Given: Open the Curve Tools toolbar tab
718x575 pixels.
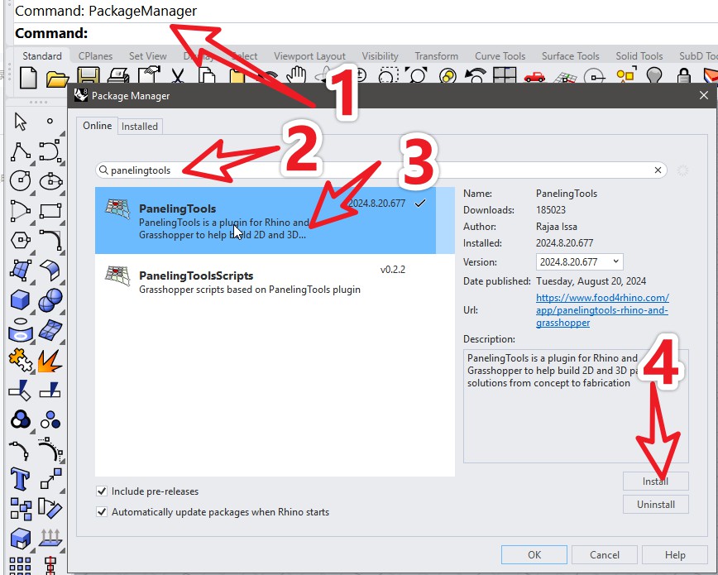Looking at the screenshot, I should coord(500,56).
